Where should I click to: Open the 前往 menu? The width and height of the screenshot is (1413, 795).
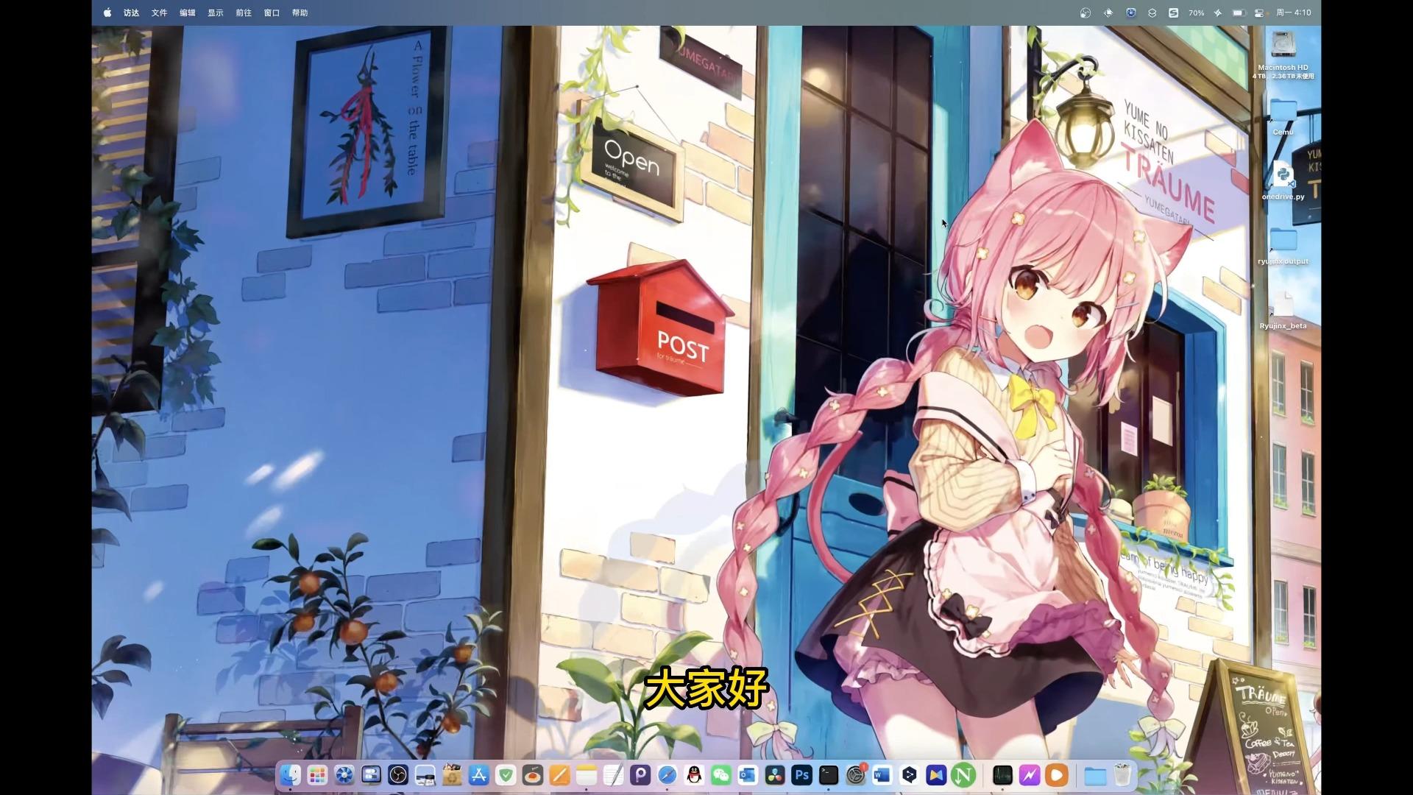coord(244,13)
